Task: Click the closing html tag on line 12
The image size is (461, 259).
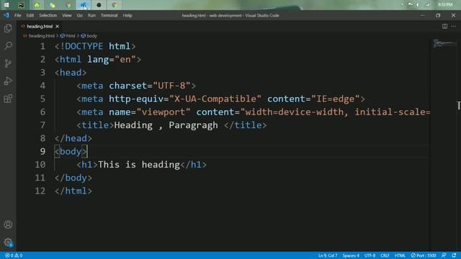Action: (x=73, y=191)
